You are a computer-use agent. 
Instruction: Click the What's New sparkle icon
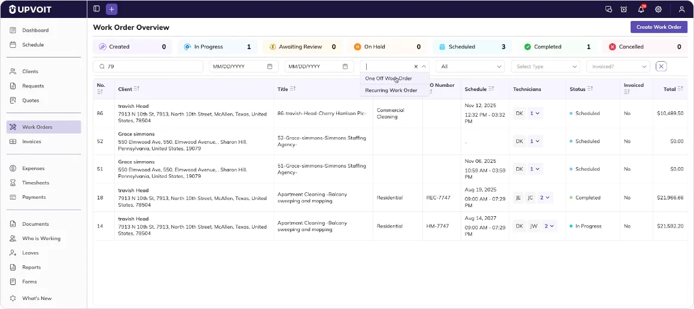tap(13, 298)
